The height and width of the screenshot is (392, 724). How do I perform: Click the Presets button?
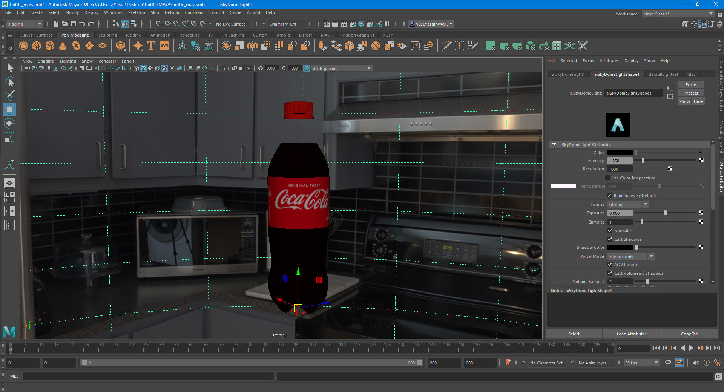(691, 93)
